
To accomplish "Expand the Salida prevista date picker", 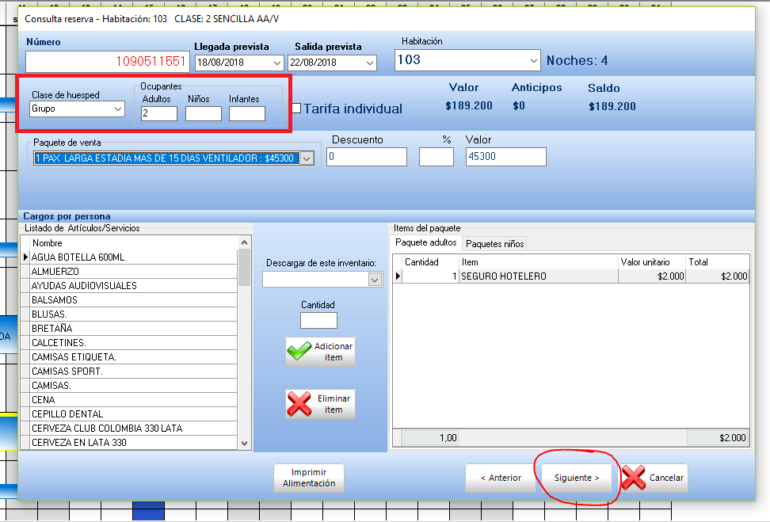I will [369, 63].
